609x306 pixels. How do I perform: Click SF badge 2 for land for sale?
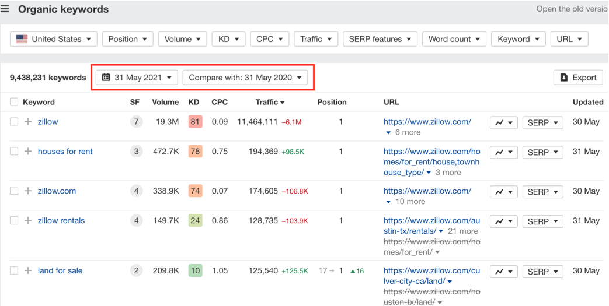(x=136, y=270)
